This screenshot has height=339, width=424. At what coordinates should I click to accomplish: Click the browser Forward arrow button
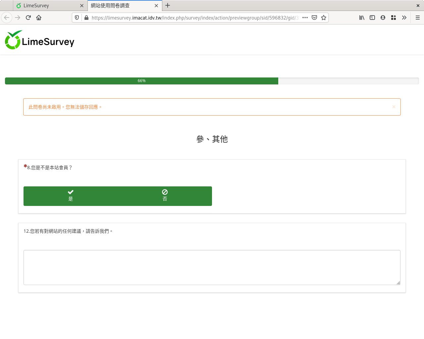(18, 18)
